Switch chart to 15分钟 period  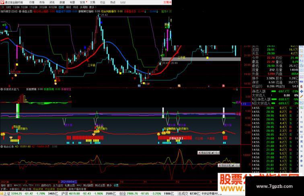[x=33, y=7]
